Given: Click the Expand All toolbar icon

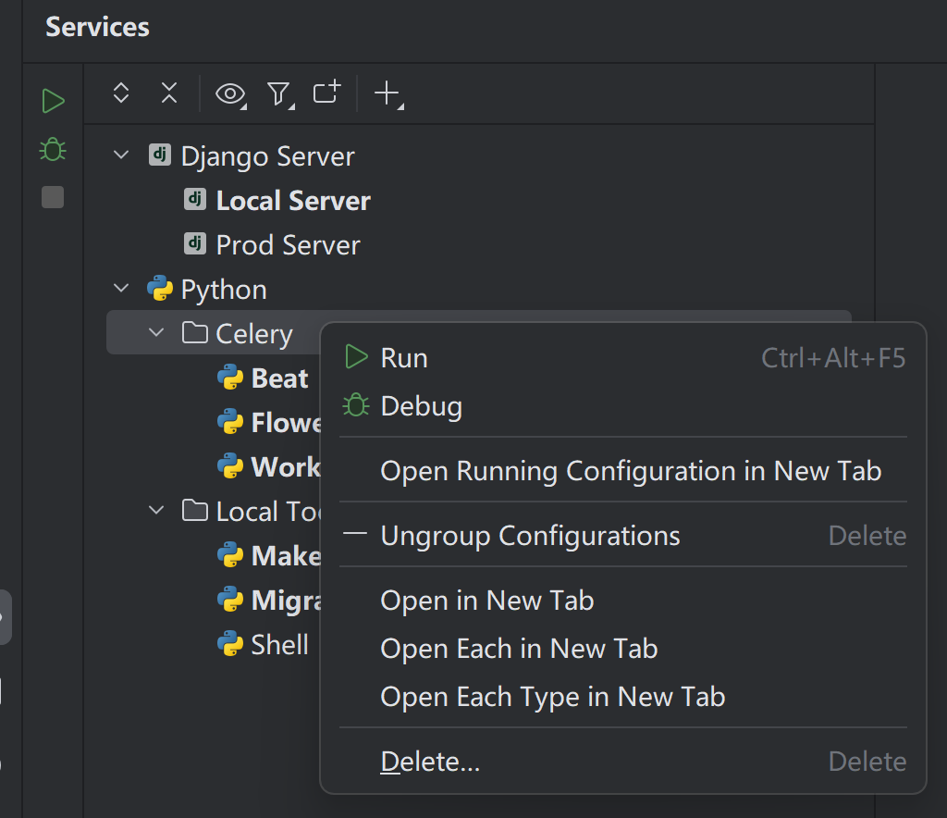Looking at the screenshot, I should 121,93.
